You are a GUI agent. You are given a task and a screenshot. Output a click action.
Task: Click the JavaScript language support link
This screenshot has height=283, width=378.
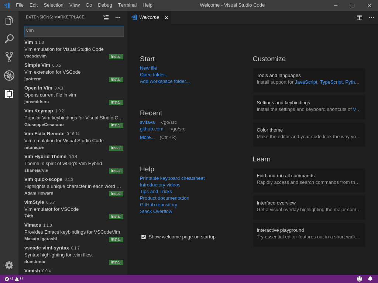[306, 82]
